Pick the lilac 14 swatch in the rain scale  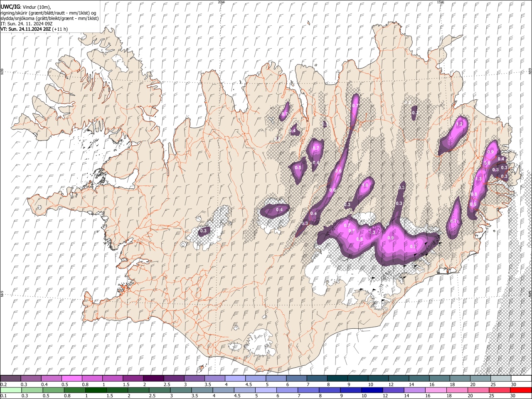414,390
